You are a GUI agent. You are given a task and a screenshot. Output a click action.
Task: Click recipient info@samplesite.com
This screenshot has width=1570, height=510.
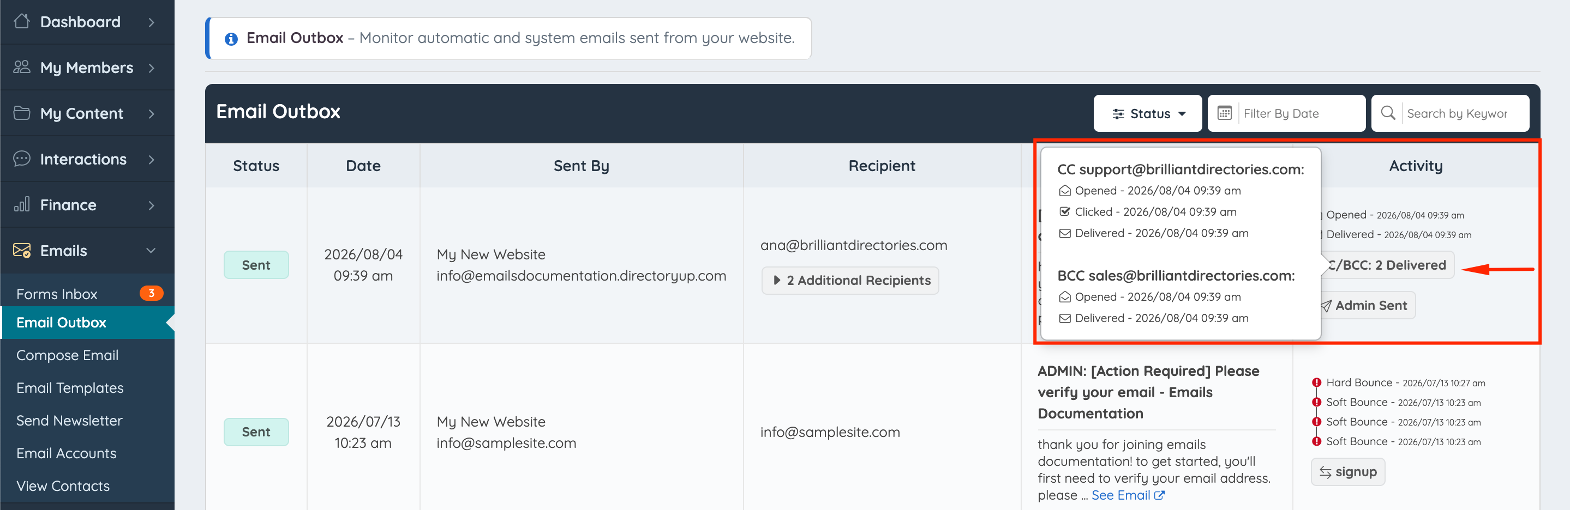830,432
